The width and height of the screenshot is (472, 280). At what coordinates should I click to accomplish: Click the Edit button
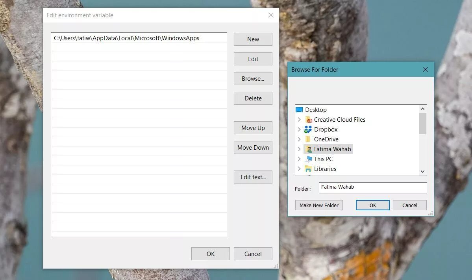(x=253, y=59)
